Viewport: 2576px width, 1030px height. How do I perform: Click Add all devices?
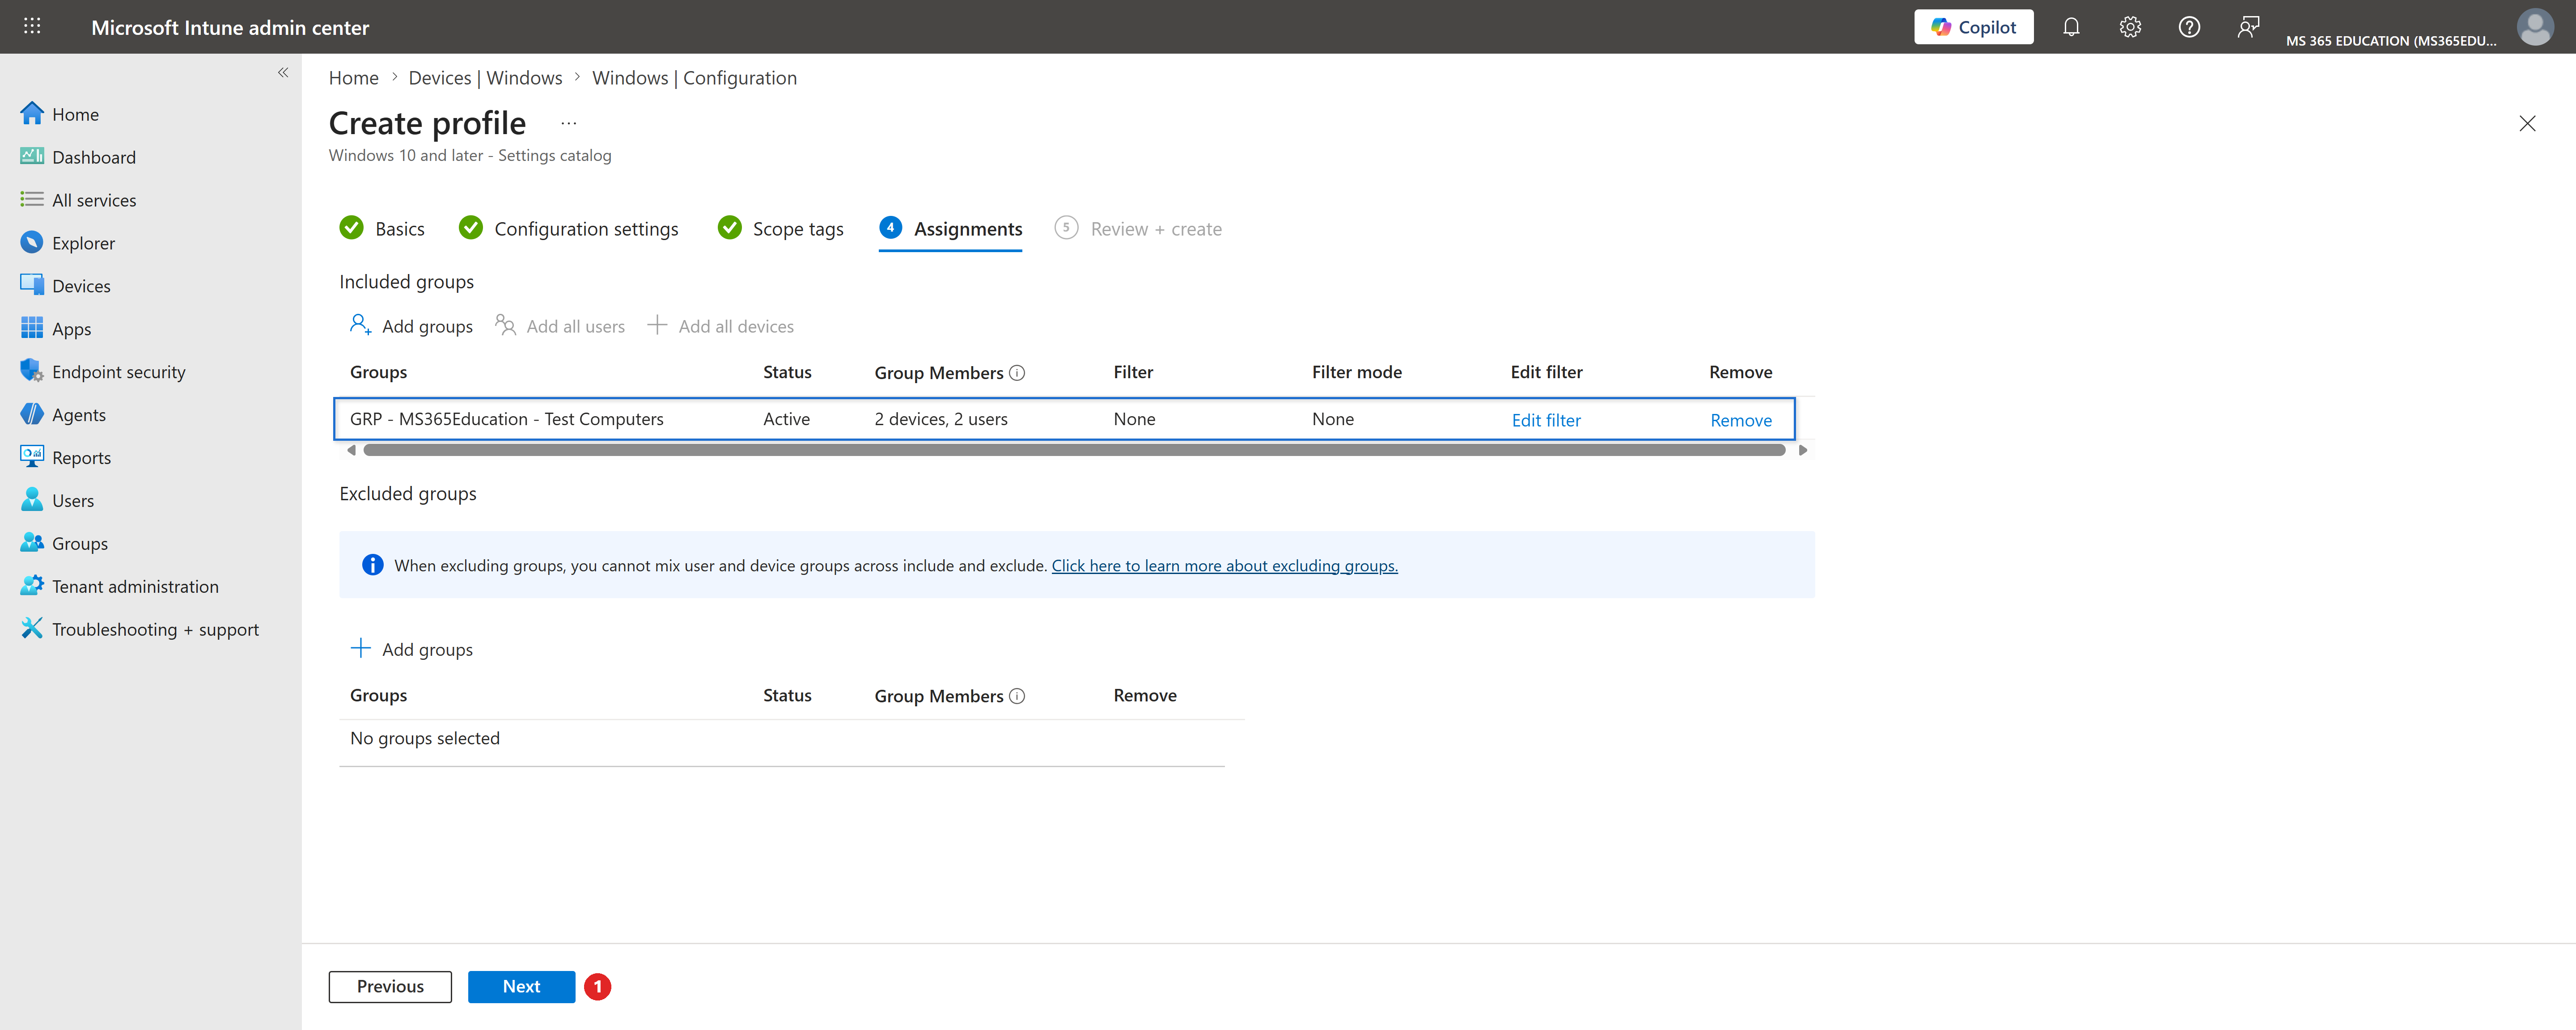(720, 326)
